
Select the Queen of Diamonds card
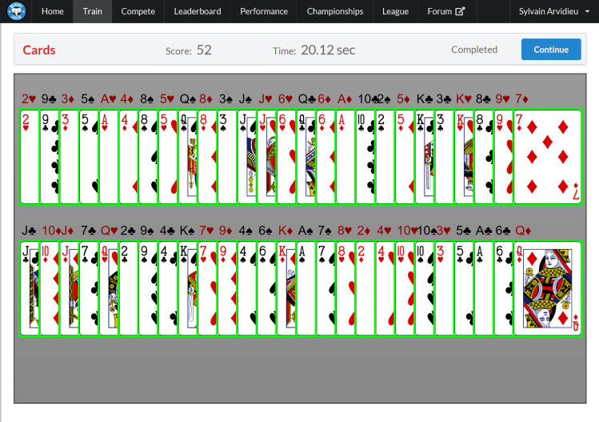pos(547,288)
